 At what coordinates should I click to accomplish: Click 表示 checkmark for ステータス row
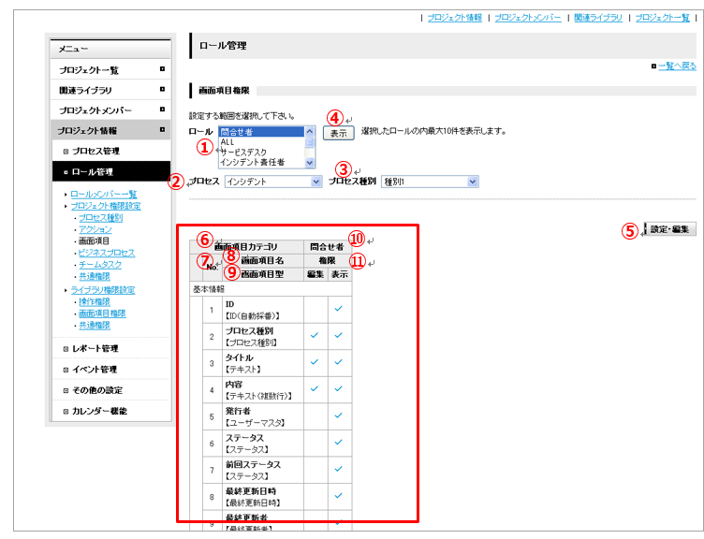point(339,442)
